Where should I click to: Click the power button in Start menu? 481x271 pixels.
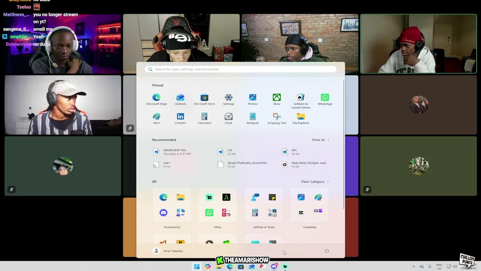327,251
